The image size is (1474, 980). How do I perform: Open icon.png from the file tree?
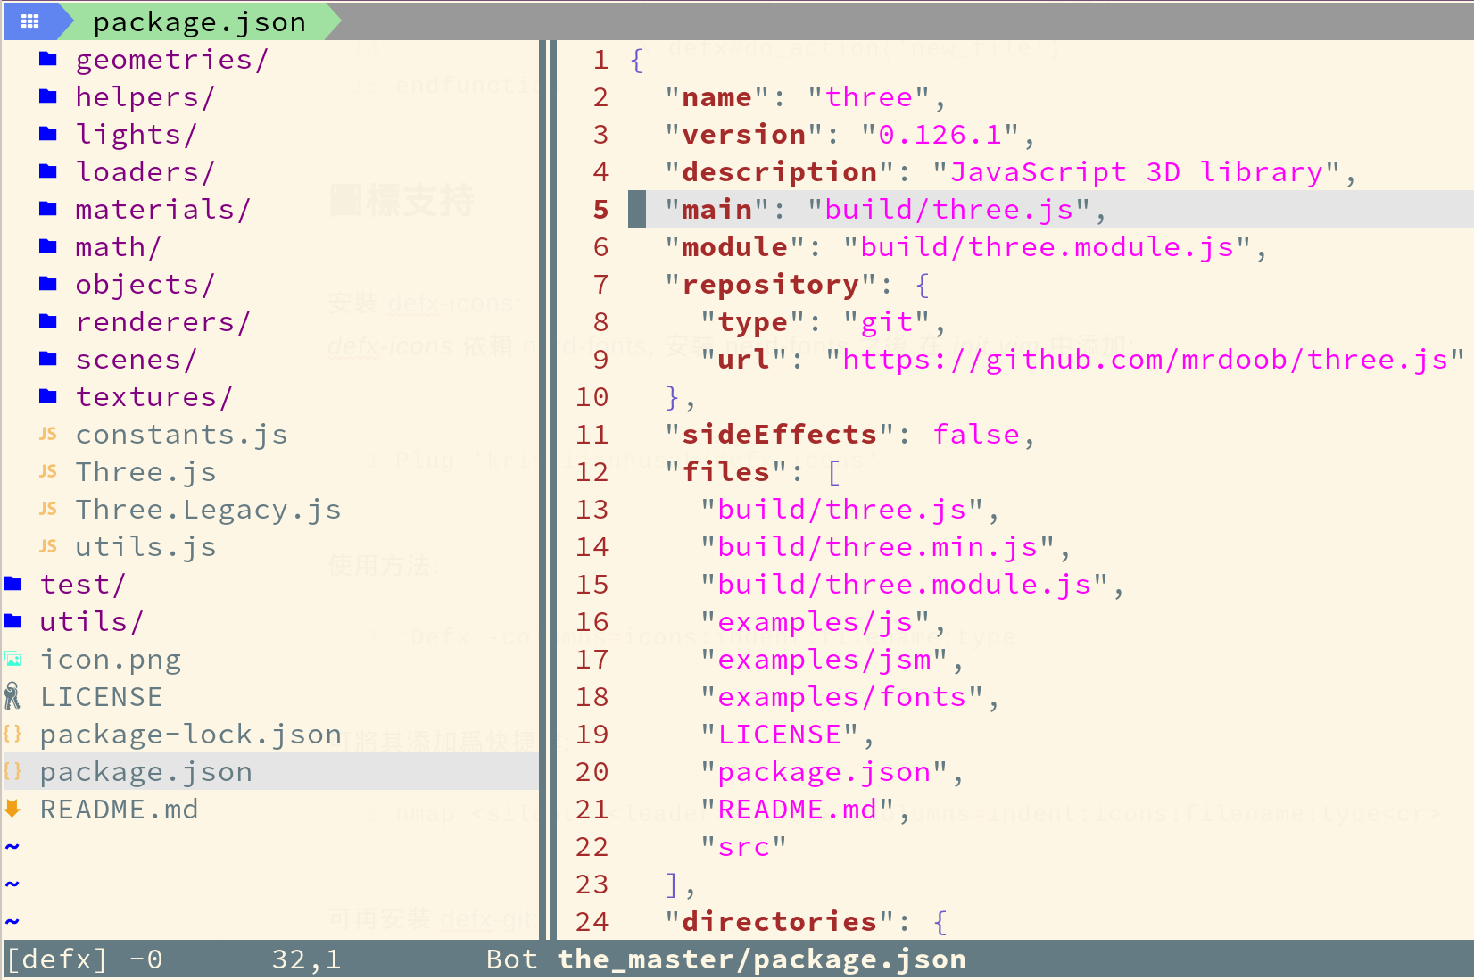[110, 660]
